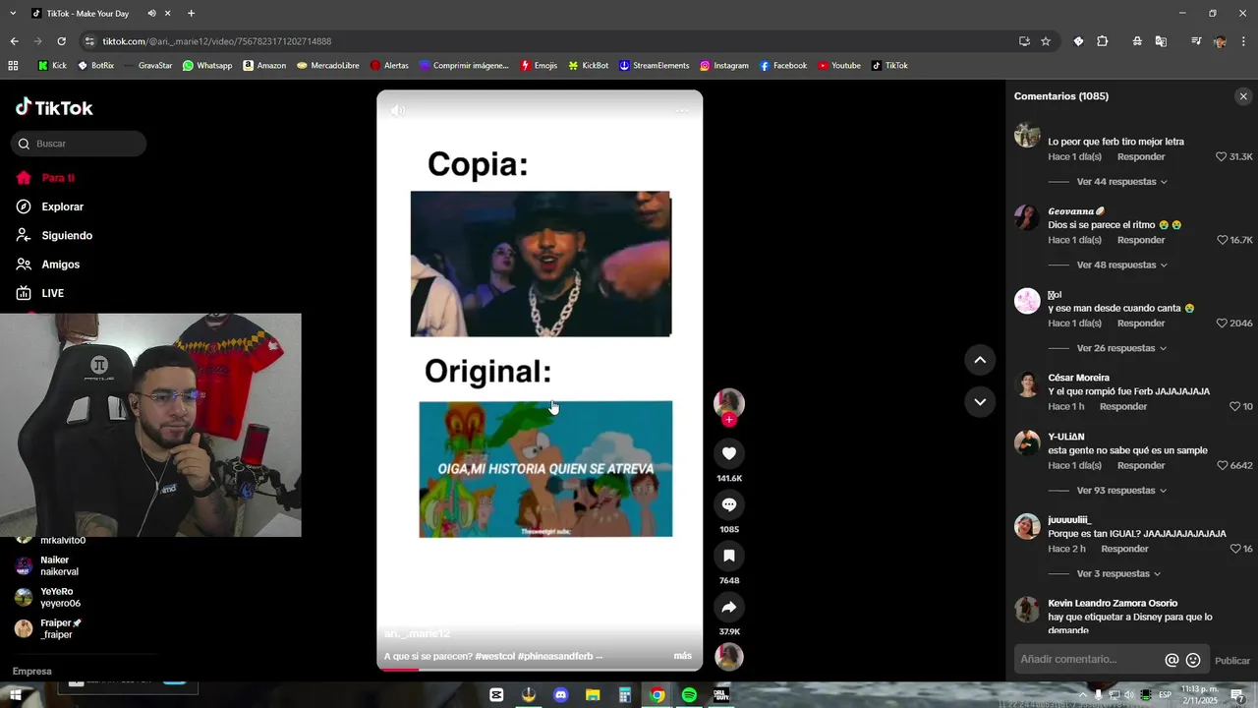Image resolution: width=1258 pixels, height=708 pixels.
Task: Follow creator with red plus badge
Action: pos(728,420)
